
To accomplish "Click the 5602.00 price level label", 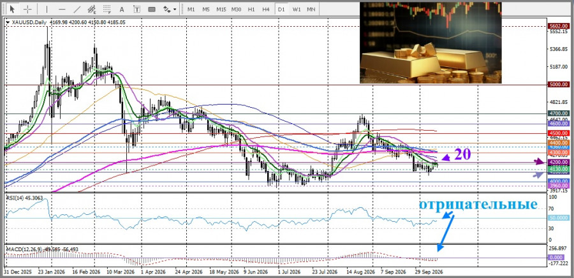I will click(x=558, y=26).
